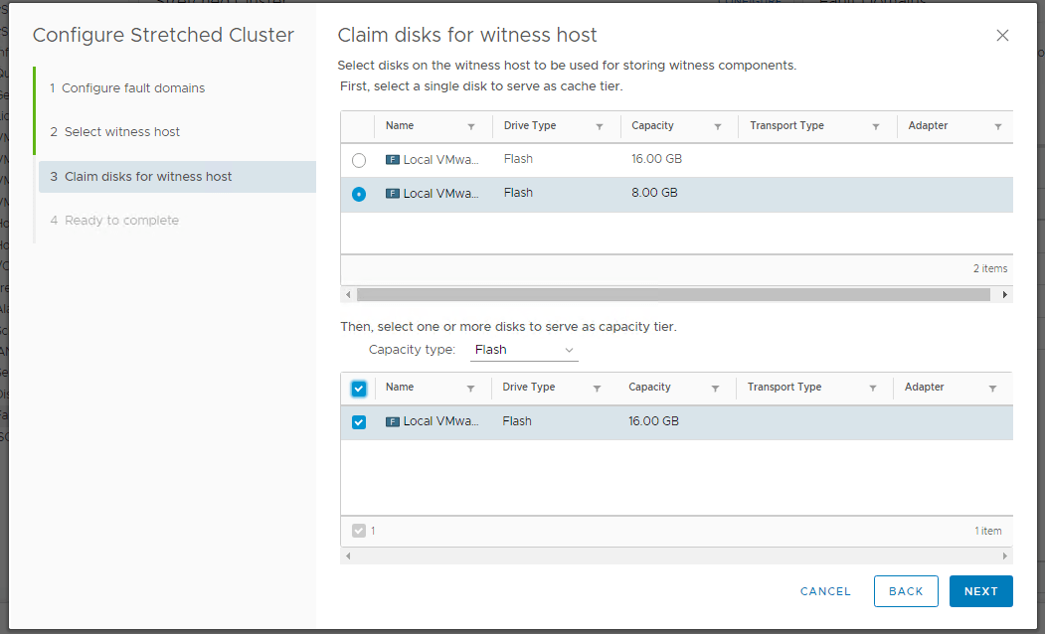
Task: Toggle select-all checkbox in capacity tier header
Action: click(x=359, y=389)
